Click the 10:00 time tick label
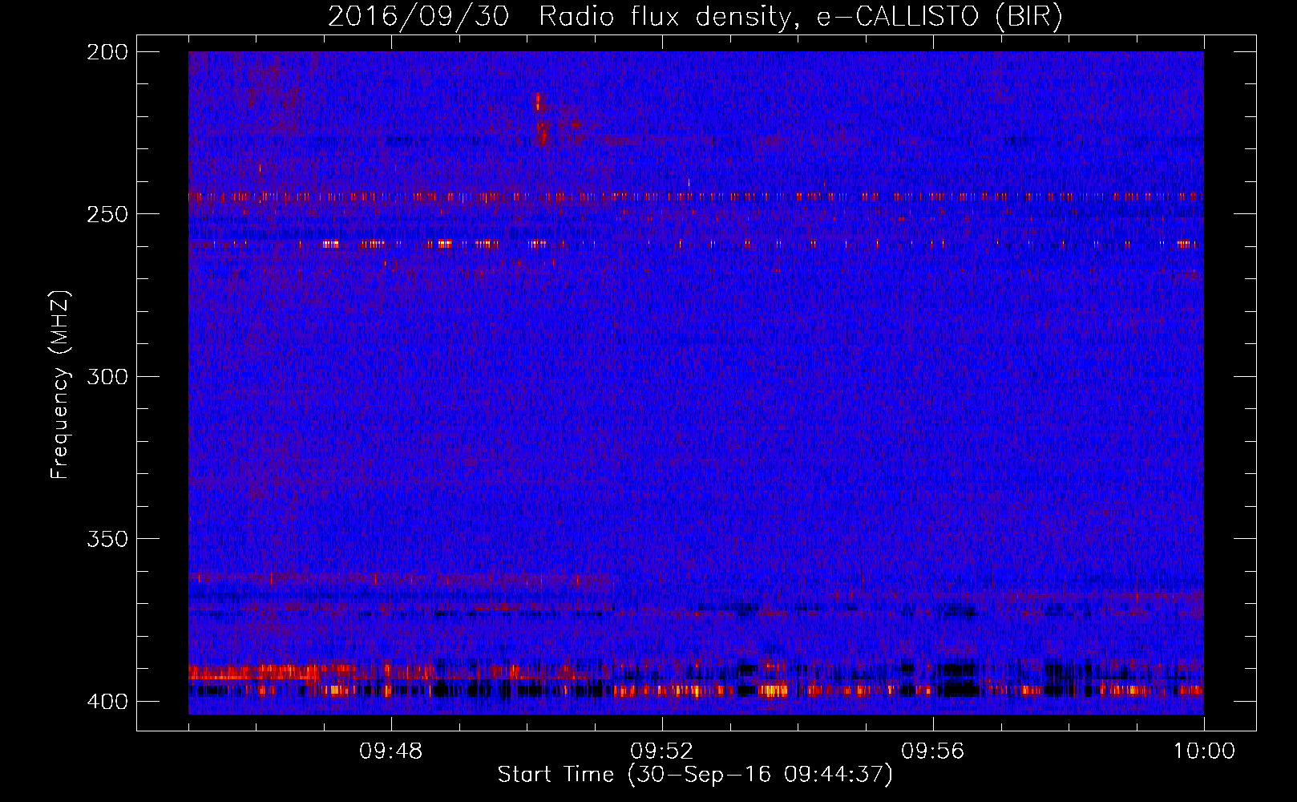The height and width of the screenshot is (802, 1297). coord(1204,751)
